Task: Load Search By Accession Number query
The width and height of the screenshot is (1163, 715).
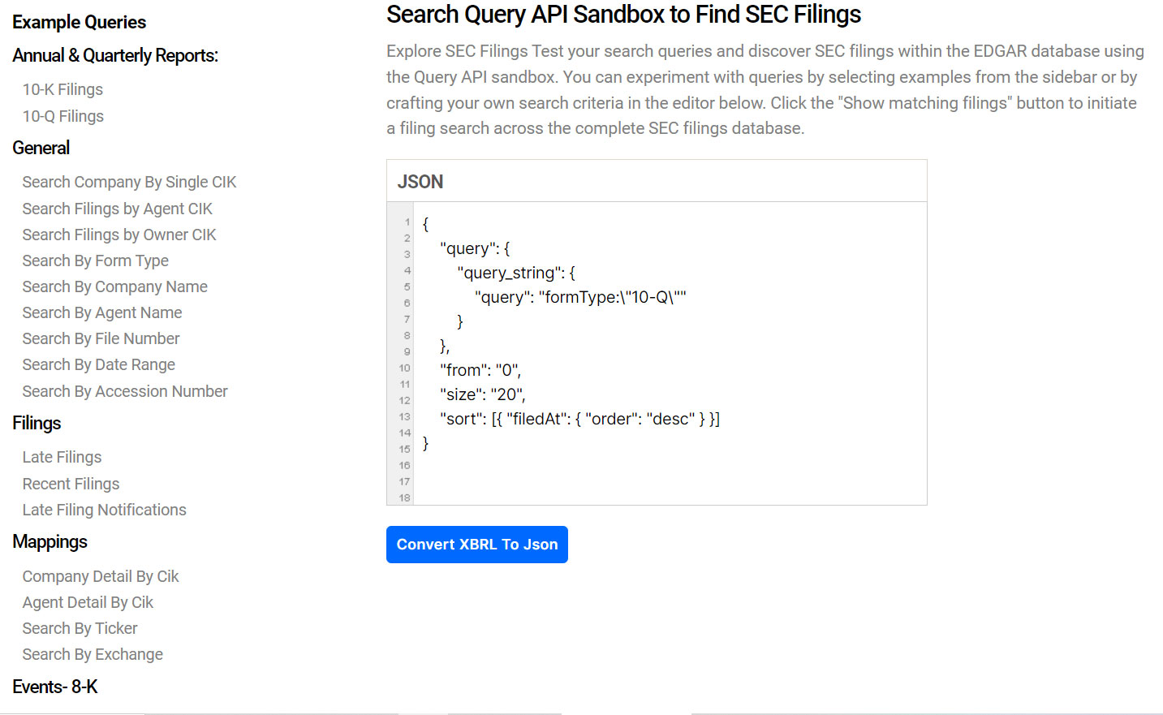Action: tap(124, 391)
